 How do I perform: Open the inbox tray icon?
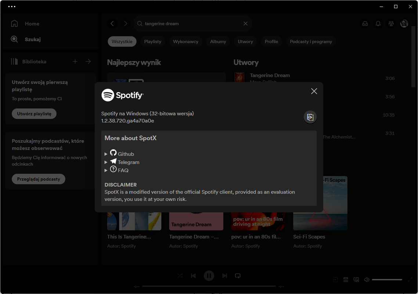[x=365, y=24]
